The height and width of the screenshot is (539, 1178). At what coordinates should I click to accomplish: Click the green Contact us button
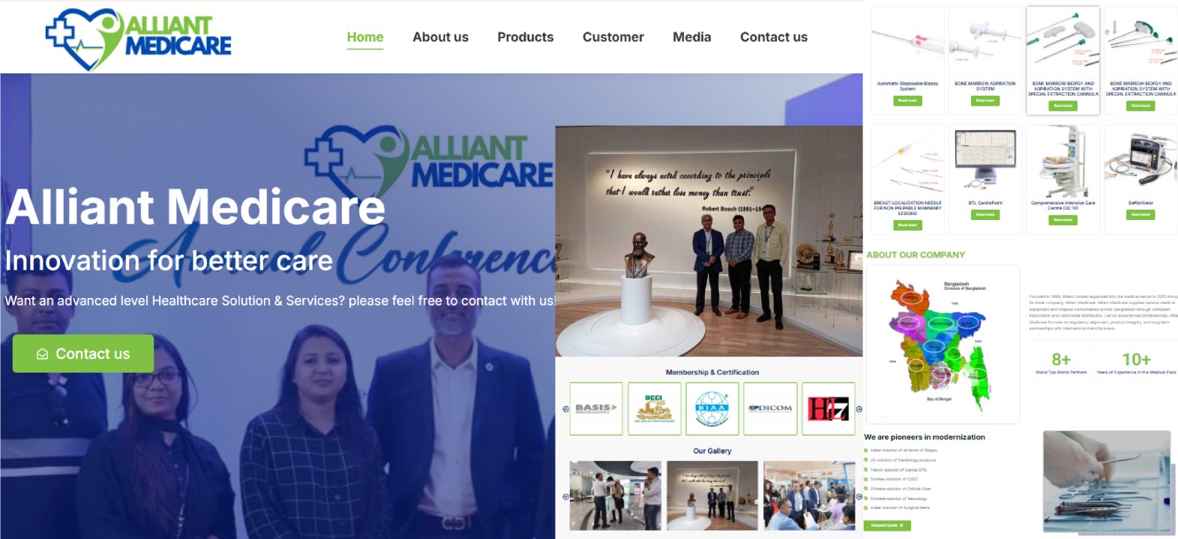[83, 353]
